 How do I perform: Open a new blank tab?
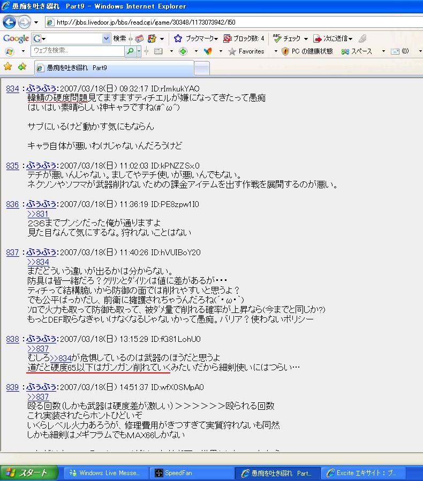(202, 68)
